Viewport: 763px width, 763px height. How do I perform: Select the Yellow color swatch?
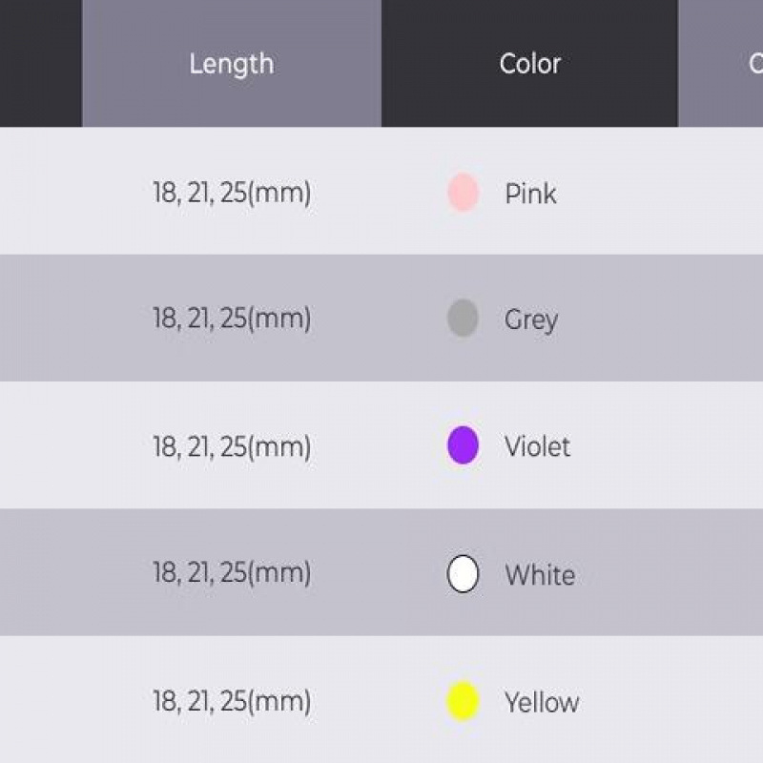[x=463, y=702]
